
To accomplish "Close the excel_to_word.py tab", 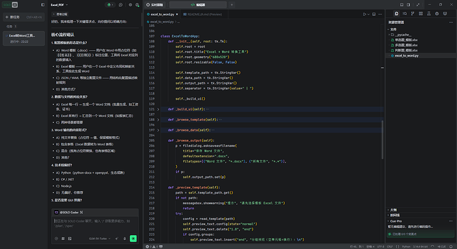I will (x=177, y=15).
